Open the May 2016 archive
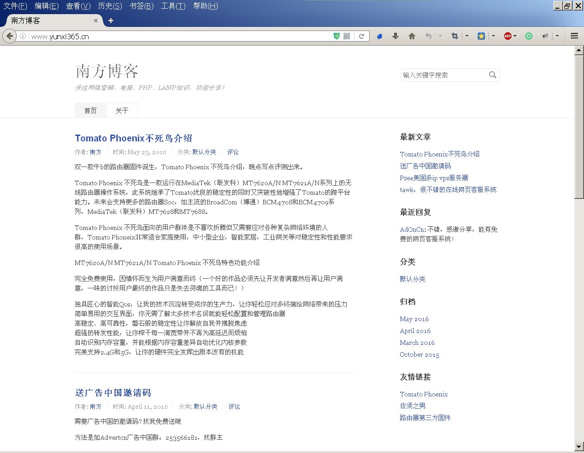Viewport: 584px width, 453px height. [414, 319]
